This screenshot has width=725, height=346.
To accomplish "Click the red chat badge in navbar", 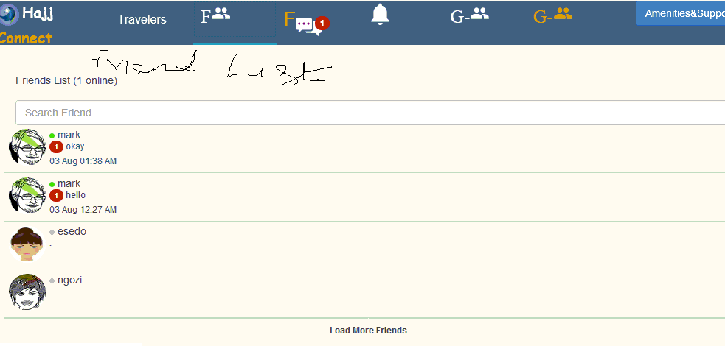I will 322,23.
